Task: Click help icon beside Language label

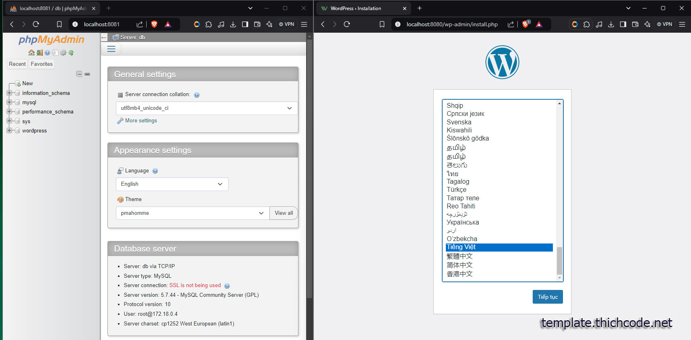Action: 155,171
